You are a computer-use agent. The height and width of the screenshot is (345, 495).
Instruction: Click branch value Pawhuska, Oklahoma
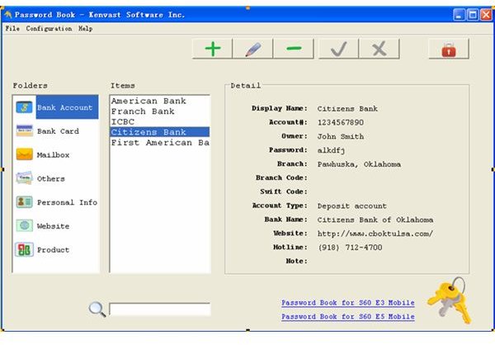(359, 164)
